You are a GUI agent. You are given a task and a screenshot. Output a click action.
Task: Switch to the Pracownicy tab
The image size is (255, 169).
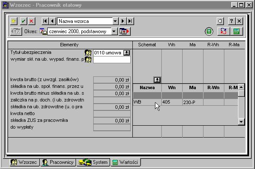[x=58, y=162]
